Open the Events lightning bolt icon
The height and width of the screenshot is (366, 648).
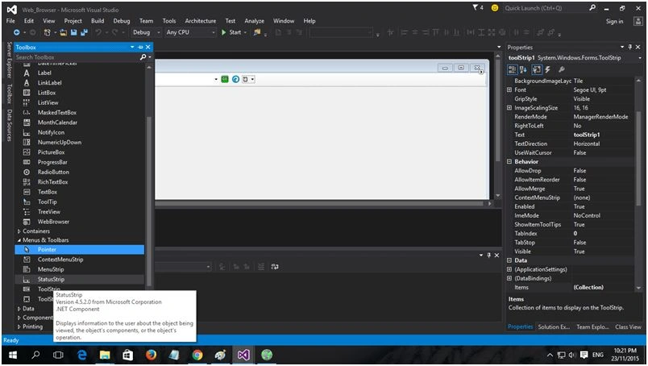pos(547,69)
